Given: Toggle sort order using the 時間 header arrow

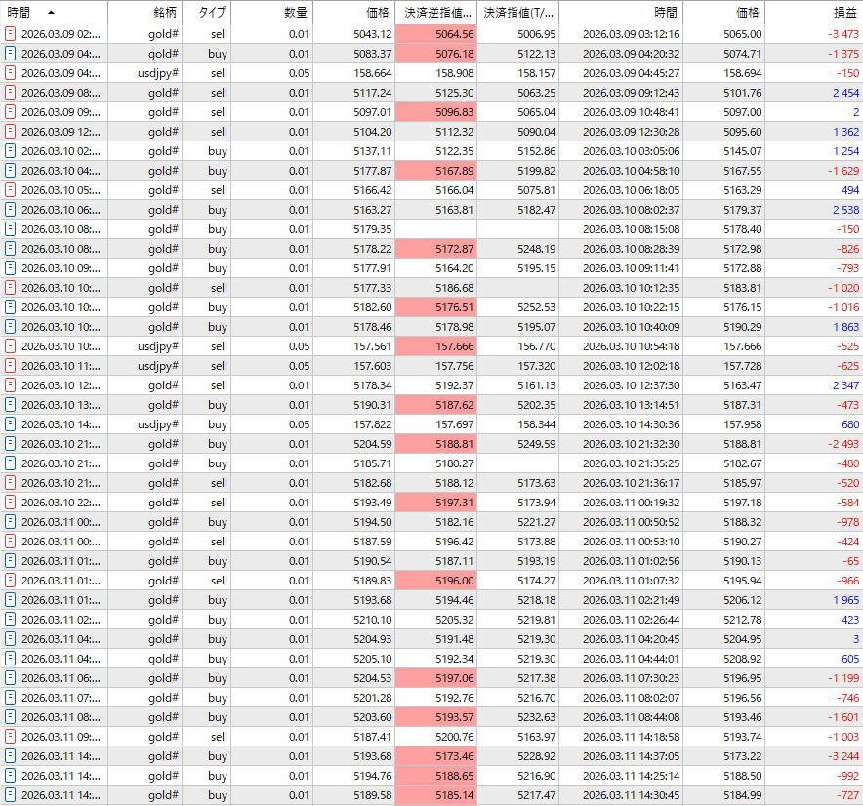Looking at the screenshot, I should [51, 13].
